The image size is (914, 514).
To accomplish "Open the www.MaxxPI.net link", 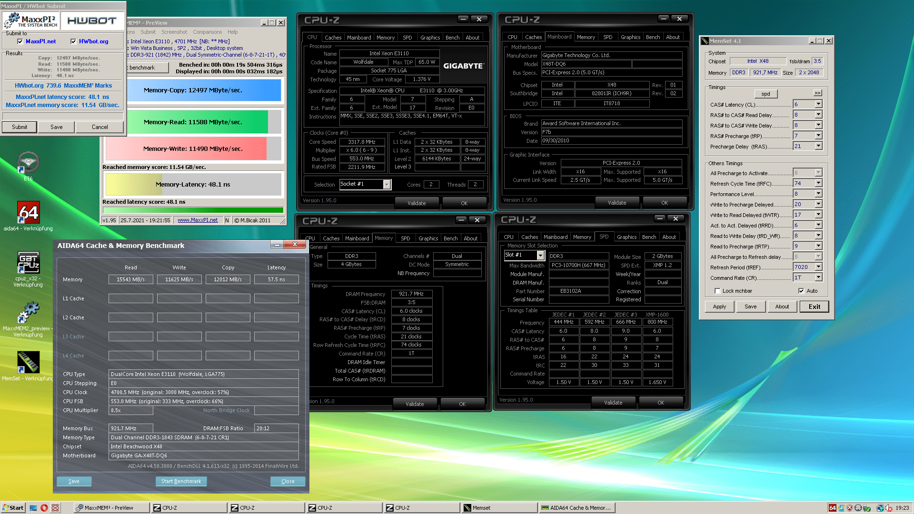I will 198,220.
